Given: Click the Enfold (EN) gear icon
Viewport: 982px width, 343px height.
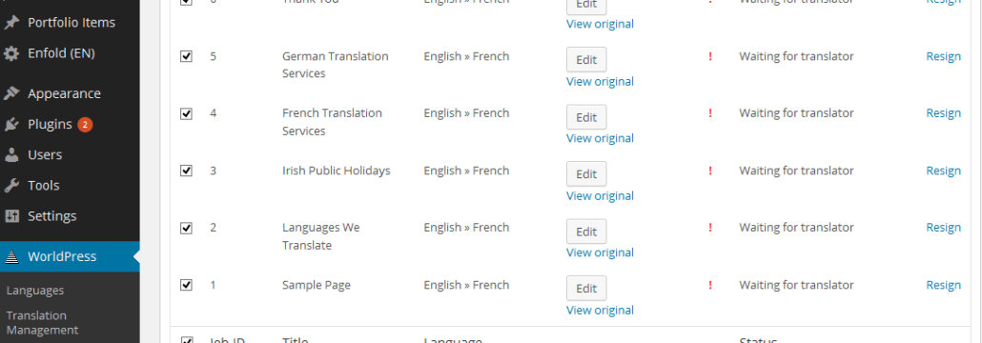Looking at the screenshot, I should pyautogui.click(x=11, y=53).
